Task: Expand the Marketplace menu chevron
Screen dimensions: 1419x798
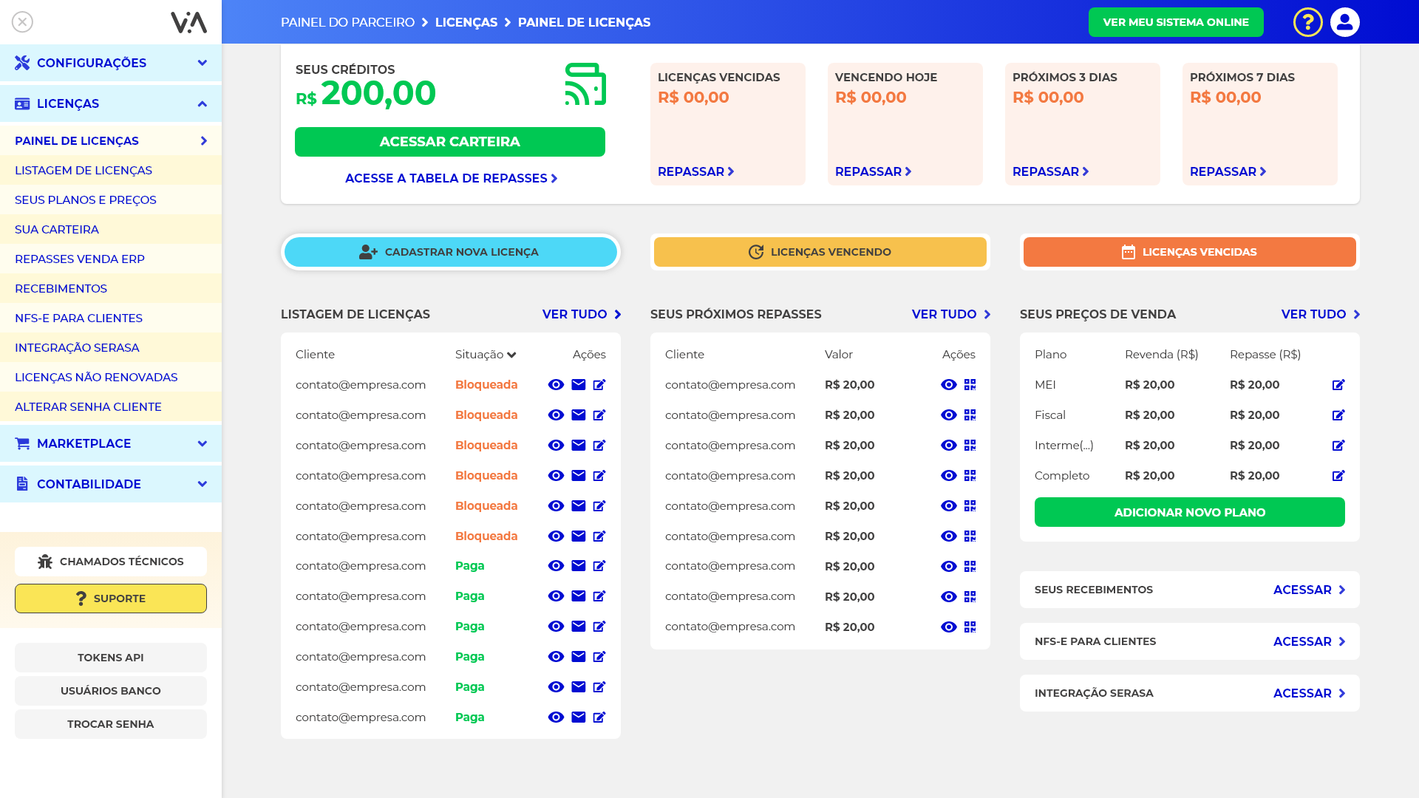Action: (203, 443)
